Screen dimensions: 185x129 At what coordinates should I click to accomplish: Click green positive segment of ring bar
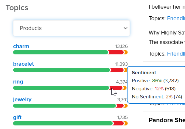coord(61,88)
